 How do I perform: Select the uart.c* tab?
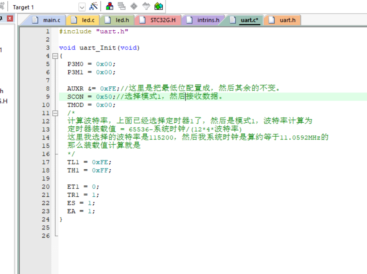click(244, 20)
